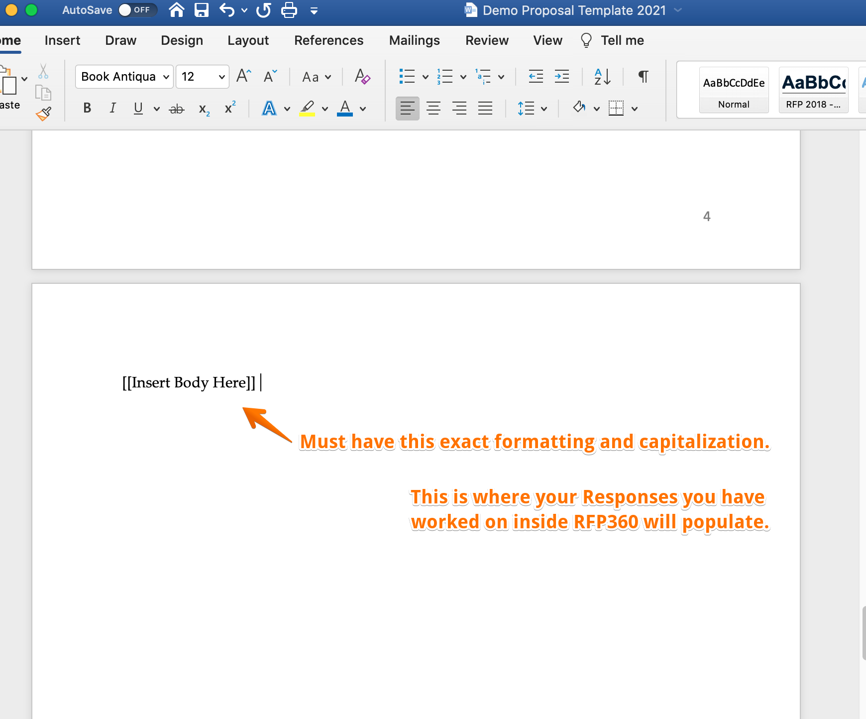The image size is (866, 719).
Task: Open highlight color dropdown arrow
Action: pos(325,109)
